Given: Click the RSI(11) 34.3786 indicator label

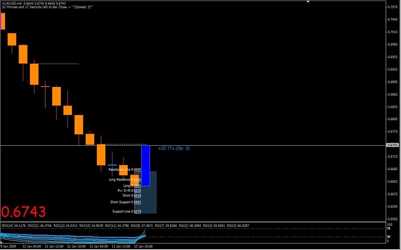Looking at the screenshot, I should coord(117,226).
